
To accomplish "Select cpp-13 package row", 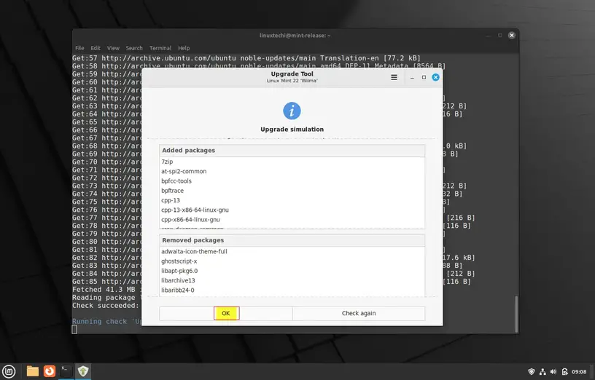I will click(292, 200).
